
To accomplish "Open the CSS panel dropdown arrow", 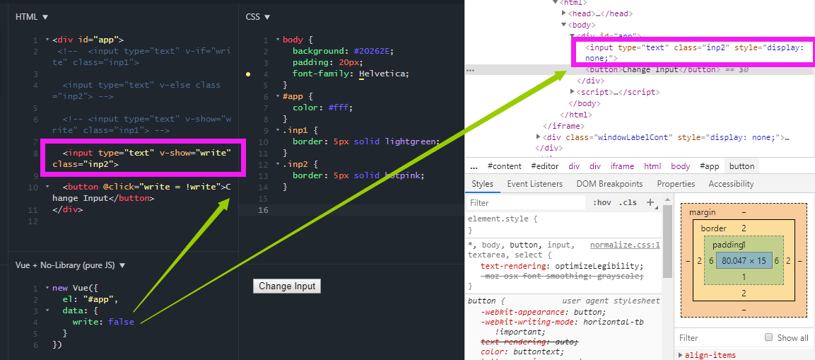I will pos(268,17).
